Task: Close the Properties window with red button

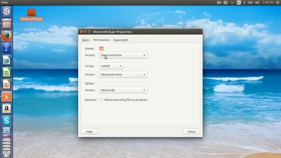Action: click(81, 32)
